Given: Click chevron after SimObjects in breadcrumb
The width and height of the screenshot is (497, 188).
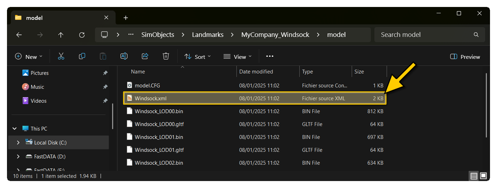Looking at the screenshot, I should [183, 35].
